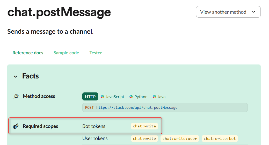The image size is (269, 145).
Task: Click the POST endpoint URL code box
Action: click(165, 107)
